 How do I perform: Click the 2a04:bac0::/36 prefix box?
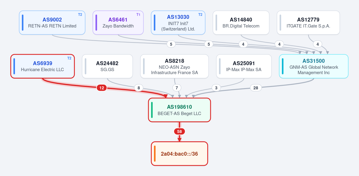point(180,154)
